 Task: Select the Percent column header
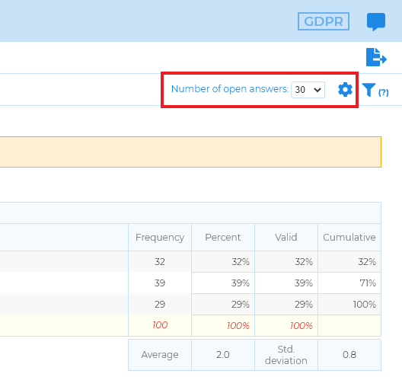pyautogui.click(x=223, y=237)
